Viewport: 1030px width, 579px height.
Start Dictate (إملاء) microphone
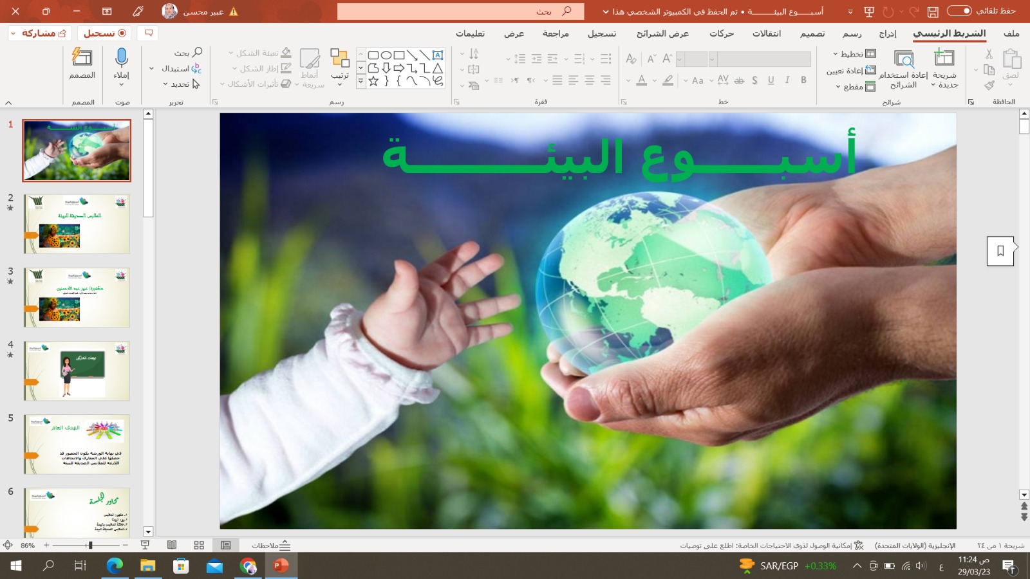[x=122, y=58]
